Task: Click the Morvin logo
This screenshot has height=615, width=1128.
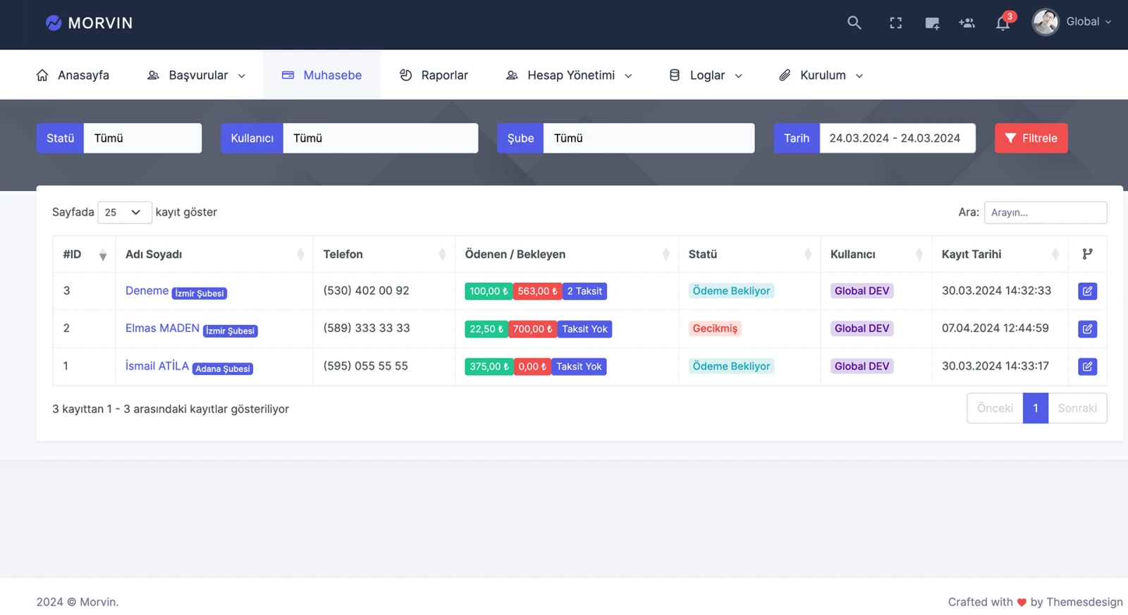Action: tap(89, 23)
